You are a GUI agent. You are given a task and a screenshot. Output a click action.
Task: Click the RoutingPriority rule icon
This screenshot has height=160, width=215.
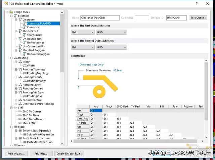tap(25, 81)
